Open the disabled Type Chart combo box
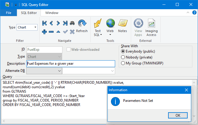Viewport: 198px width, 125px height. [x=44, y=56]
